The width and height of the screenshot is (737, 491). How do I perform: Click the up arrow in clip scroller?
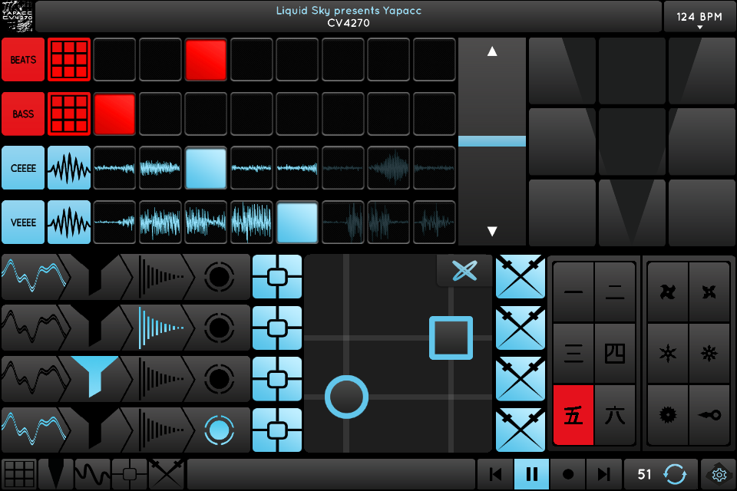pyautogui.click(x=492, y=51)
